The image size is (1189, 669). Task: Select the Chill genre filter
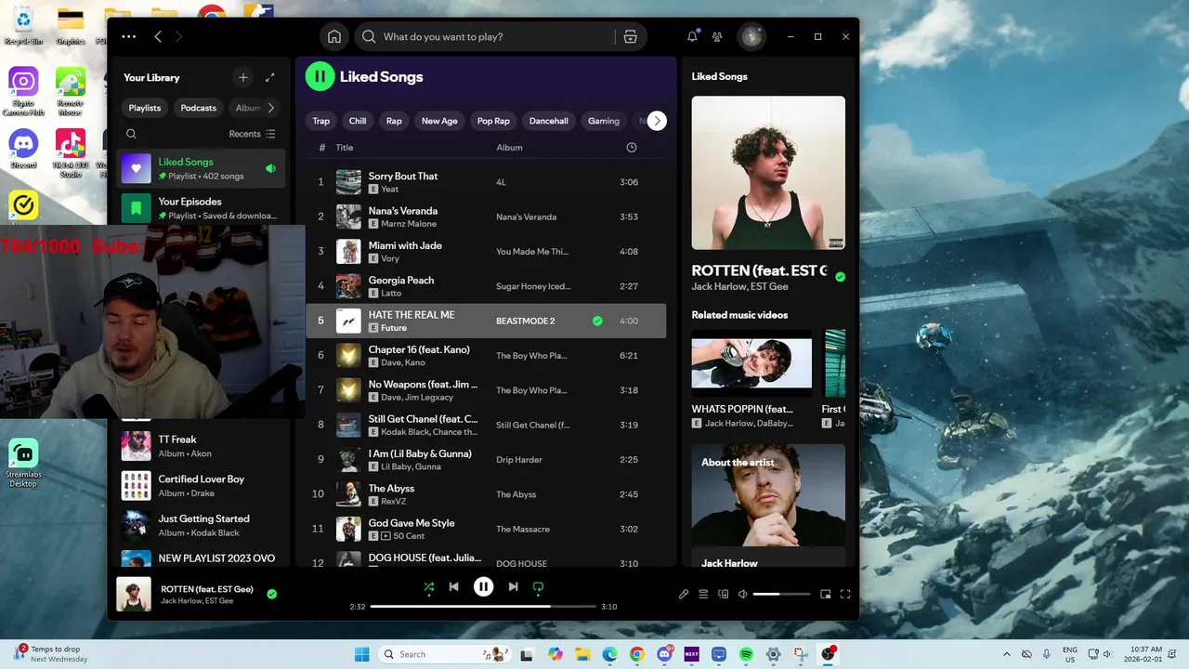[x=358, y=121]
